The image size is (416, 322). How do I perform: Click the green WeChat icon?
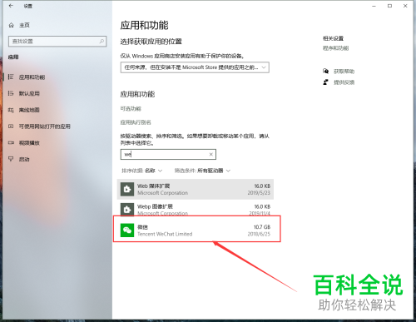tap(127, 230)
